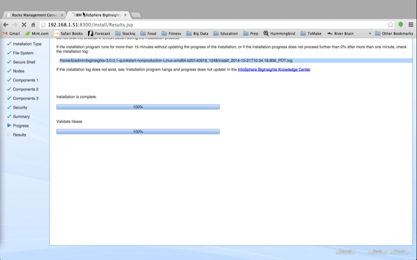Screen dimensions: 417x260
Task: Close the Rocks Management Console tab
Action: point(62,15)
